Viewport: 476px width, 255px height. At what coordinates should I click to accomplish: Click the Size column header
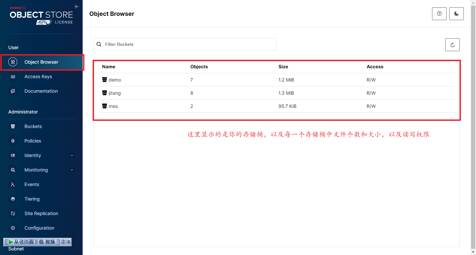coord(283,67)
